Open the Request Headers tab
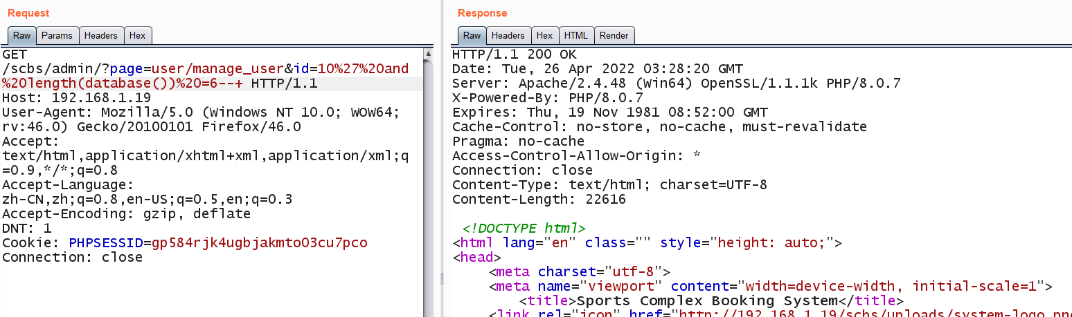The image size is (1072, 317). click(102, 35)
